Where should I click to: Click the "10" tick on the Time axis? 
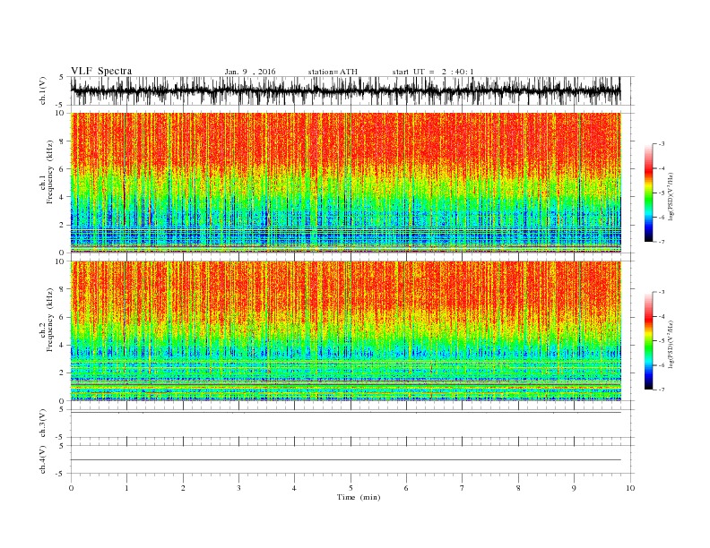tap(630, 488)
